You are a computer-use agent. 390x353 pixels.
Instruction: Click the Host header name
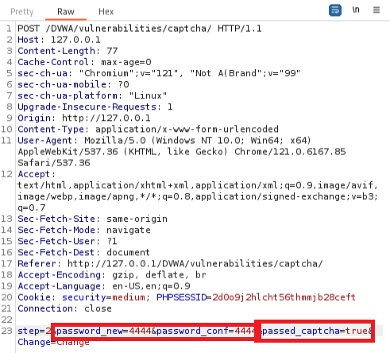(x=28, y=40)
